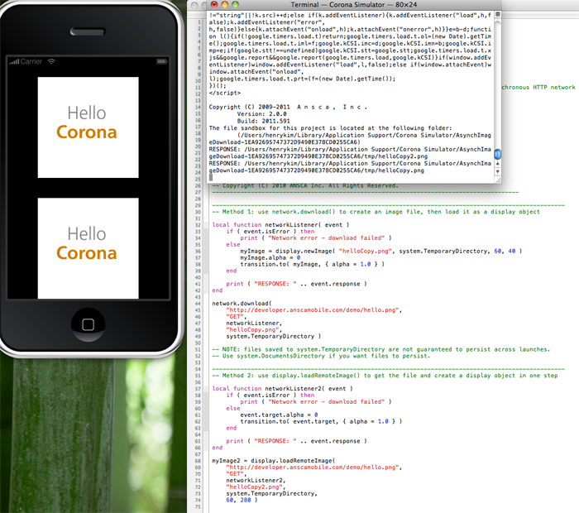Click "-- Use system.DocumentsDirectory" comment line
The height and width of the screenshot is (513, 579).
pos(321,356)
